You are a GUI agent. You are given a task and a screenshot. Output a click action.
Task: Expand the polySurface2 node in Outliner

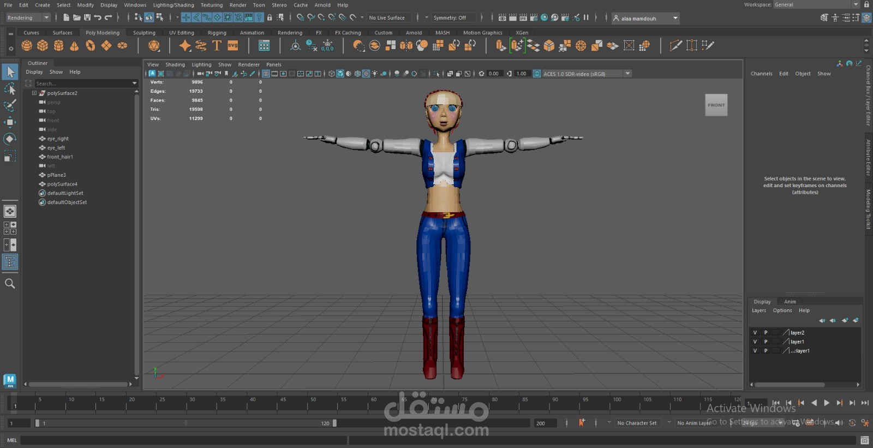[x=34, y=93]
